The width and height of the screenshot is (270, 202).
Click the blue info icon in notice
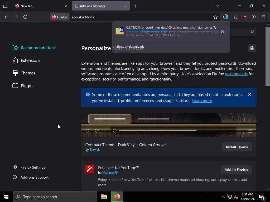pos(88,94)
